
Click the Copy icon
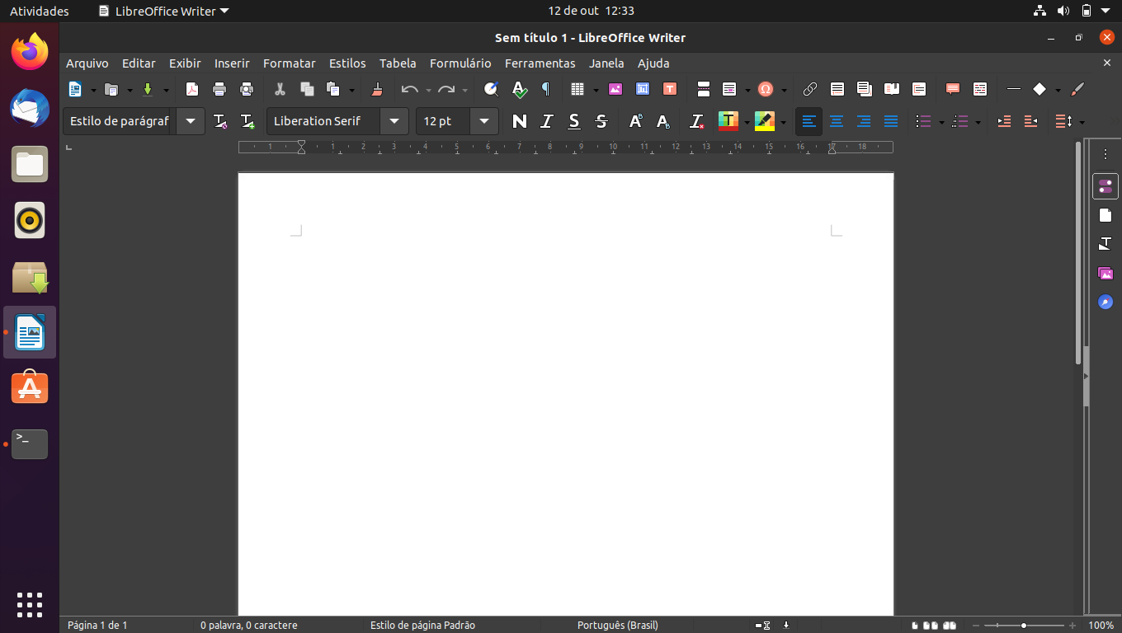(307, 89)
